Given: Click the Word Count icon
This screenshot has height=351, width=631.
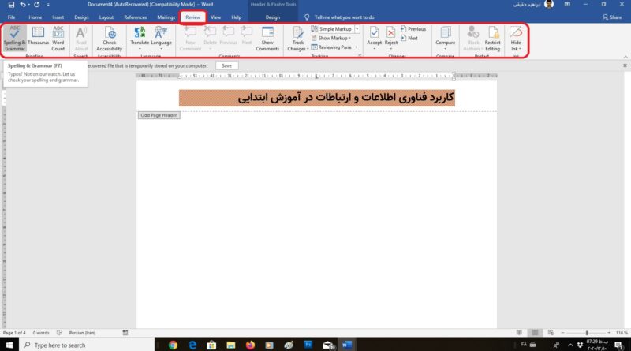Looking at the screenshot, I should point(58,39).
